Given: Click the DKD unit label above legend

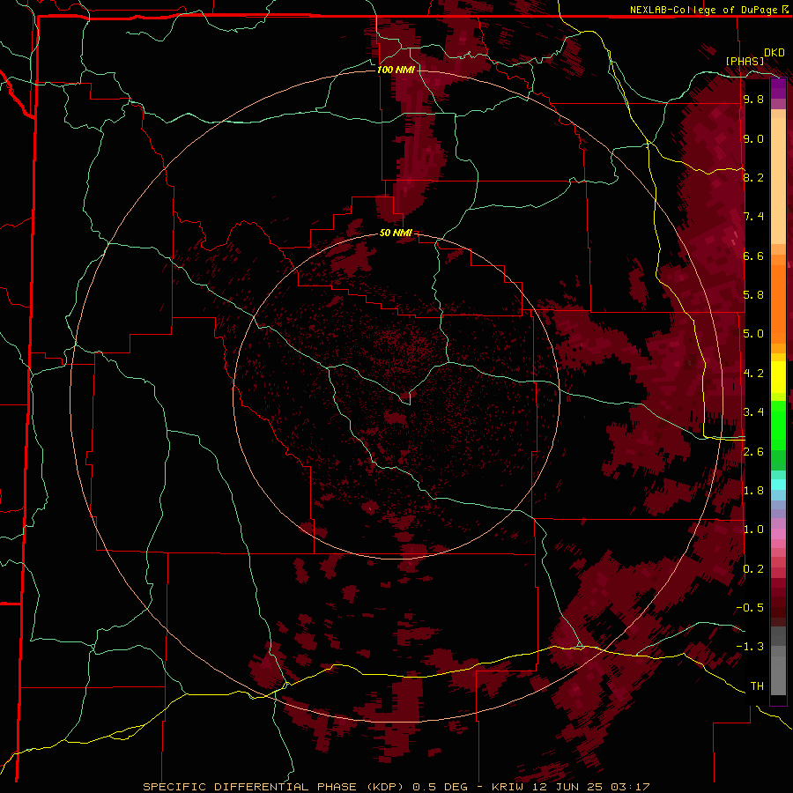Looking at the screenshot, I should pyautogui.click(x=774, y=53).
